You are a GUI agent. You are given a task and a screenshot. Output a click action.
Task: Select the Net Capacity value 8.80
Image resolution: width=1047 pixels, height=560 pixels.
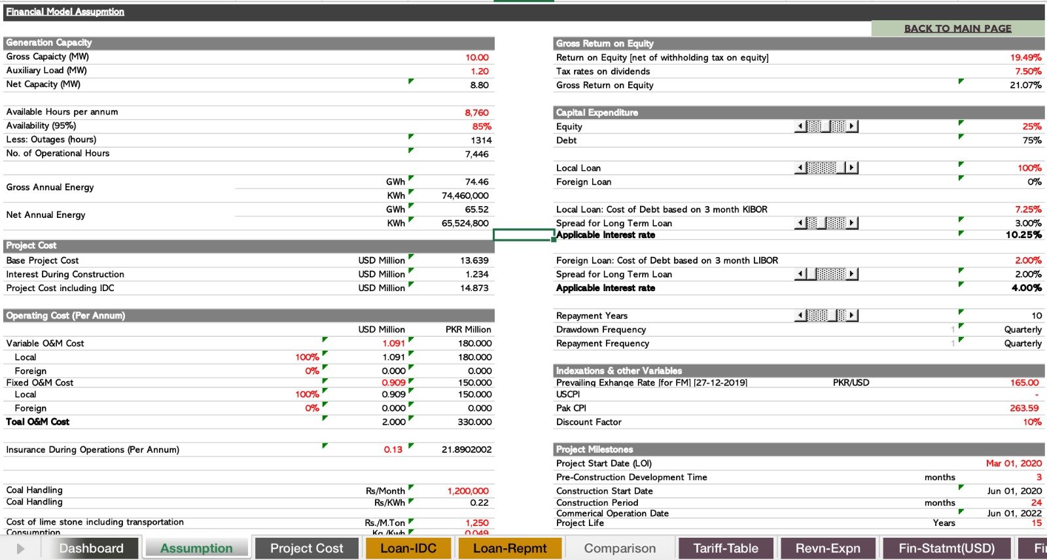[x=479, y=85]
